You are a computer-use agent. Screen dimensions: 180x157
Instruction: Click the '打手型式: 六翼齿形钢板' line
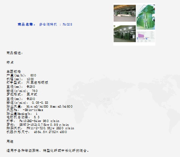(x=27, y=82)
